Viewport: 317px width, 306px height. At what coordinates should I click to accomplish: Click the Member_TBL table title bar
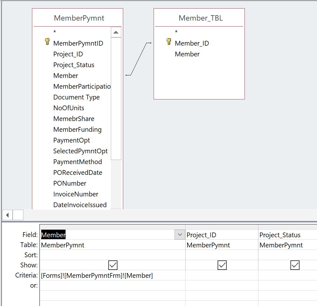click(x=199, y=18)
